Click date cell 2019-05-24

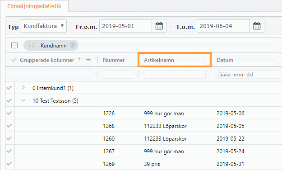(x=231, y=151)
